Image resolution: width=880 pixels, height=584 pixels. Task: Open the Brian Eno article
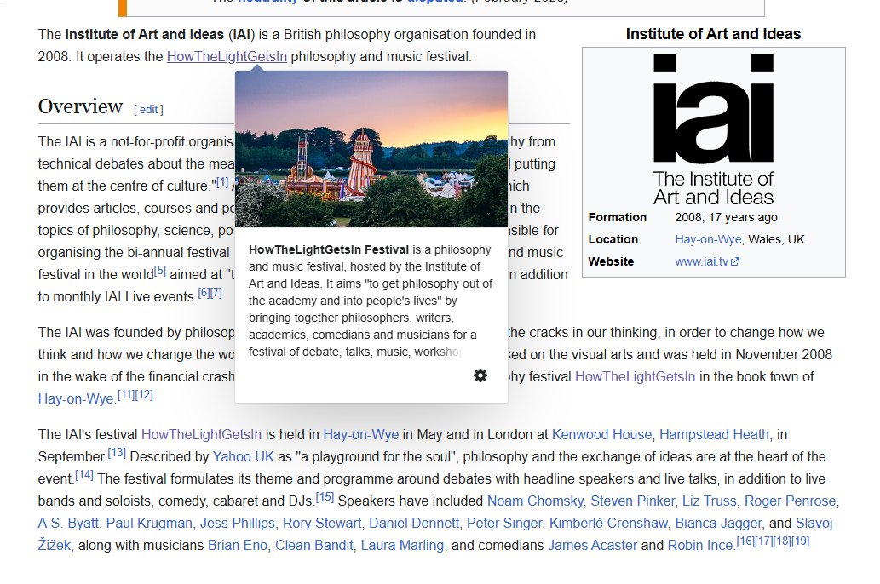pyautogui.click(x=238, y=546)
